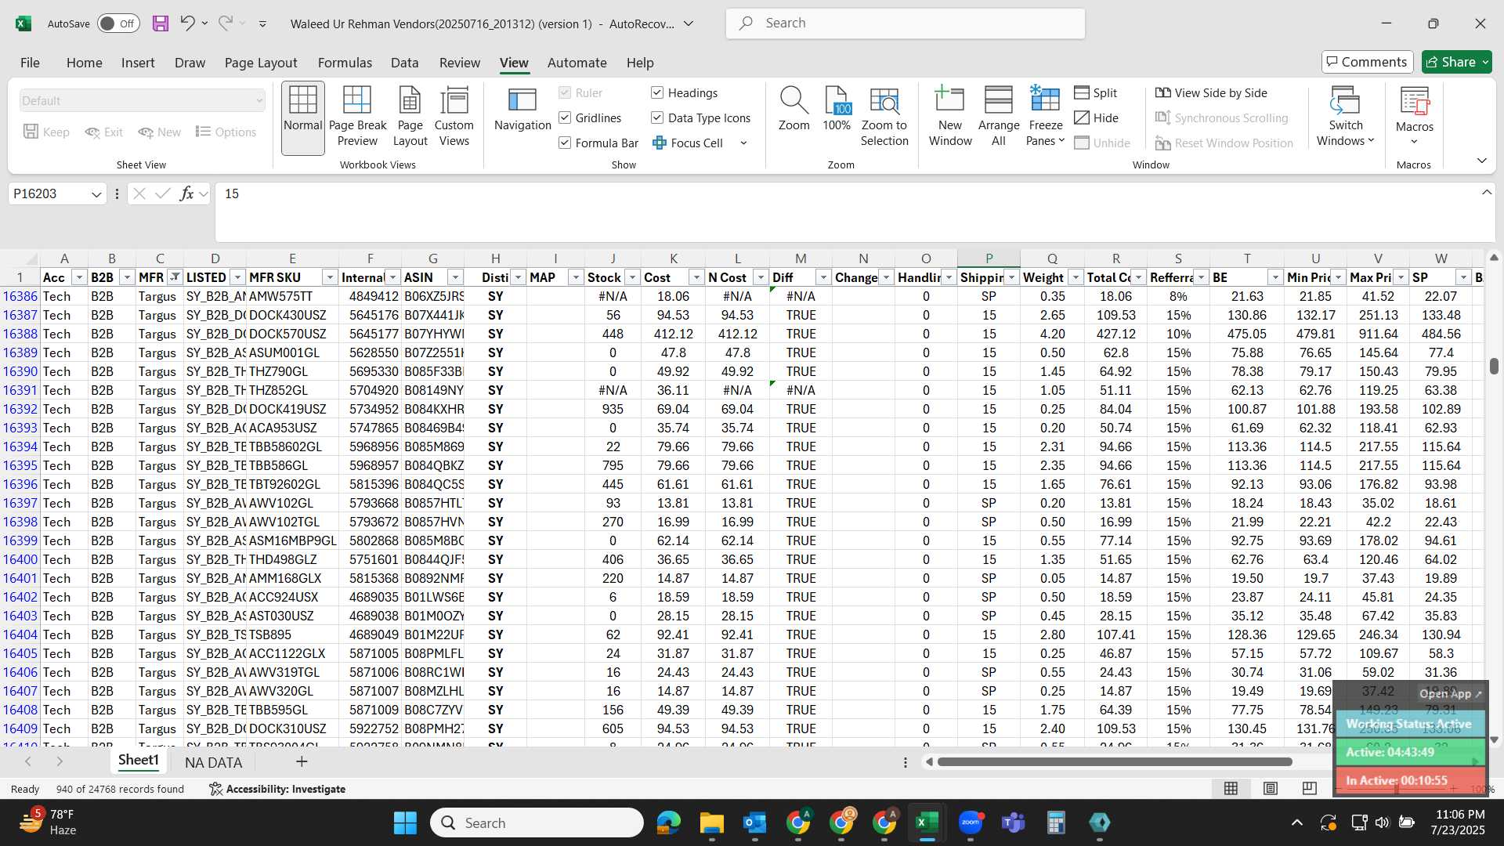Click Arrange All windows
1504x846 pixels.
pos(999,117)
